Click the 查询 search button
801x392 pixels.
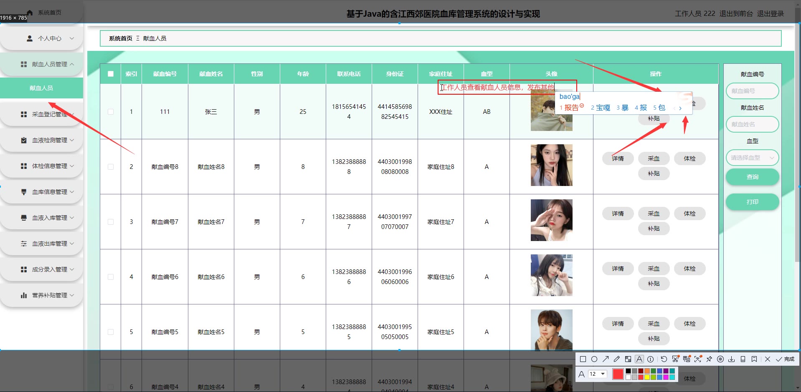point(753,177)
